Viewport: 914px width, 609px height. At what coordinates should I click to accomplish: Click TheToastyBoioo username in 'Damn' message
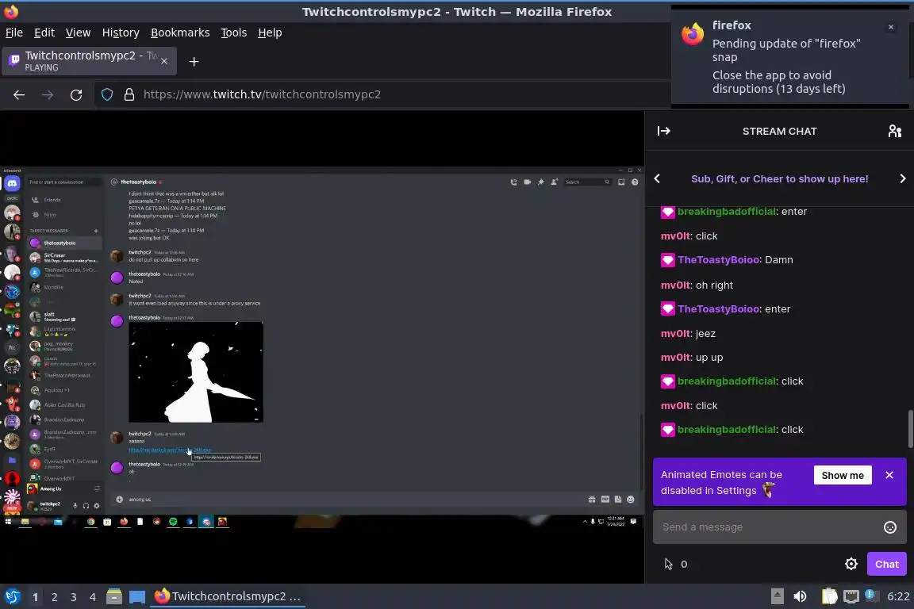coord(719,260)
